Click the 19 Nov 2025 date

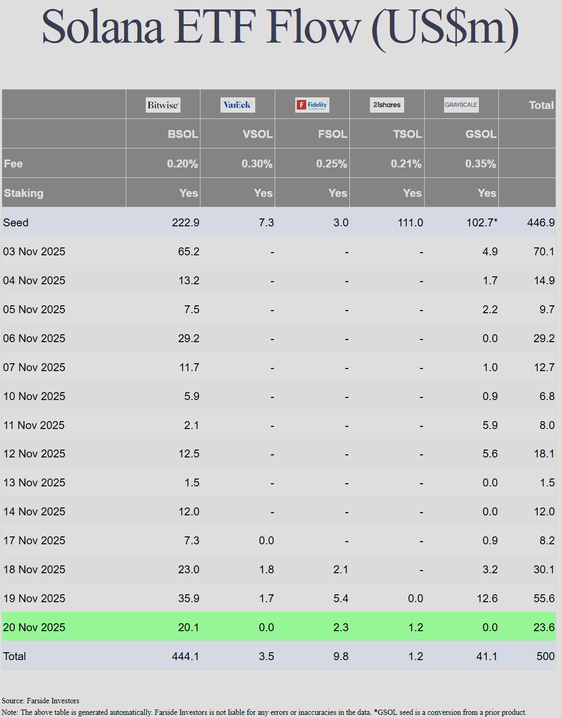click(34, 599)
